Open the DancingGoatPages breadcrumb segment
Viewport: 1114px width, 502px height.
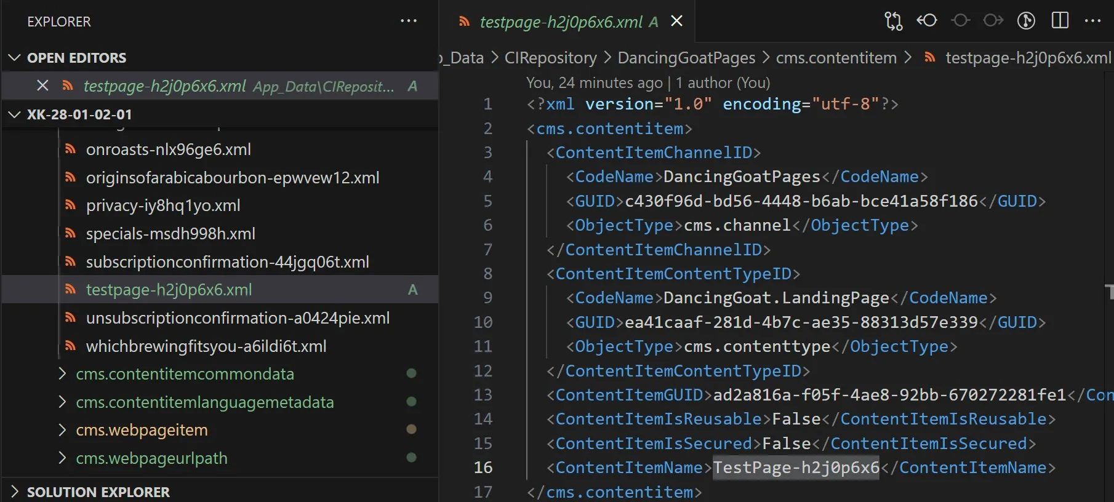click(x=686, y=58)
